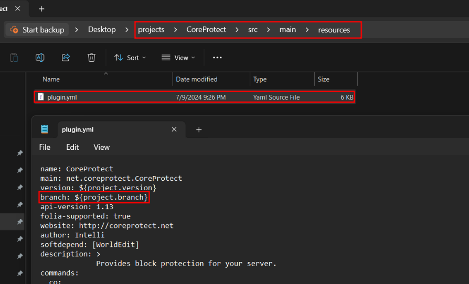Open the Sort dropdown
The width and height of the screenshot is (469, 284).
[x=130, y=58]
